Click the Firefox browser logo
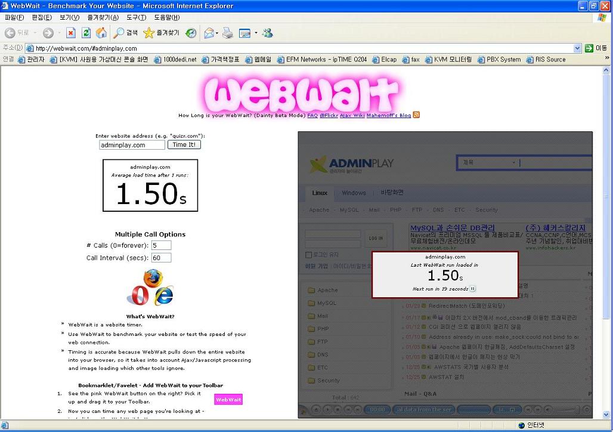 153,278
